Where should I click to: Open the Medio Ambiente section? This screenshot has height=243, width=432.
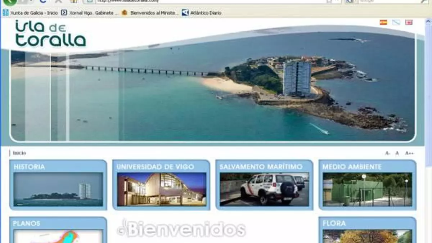coord(367,185)
